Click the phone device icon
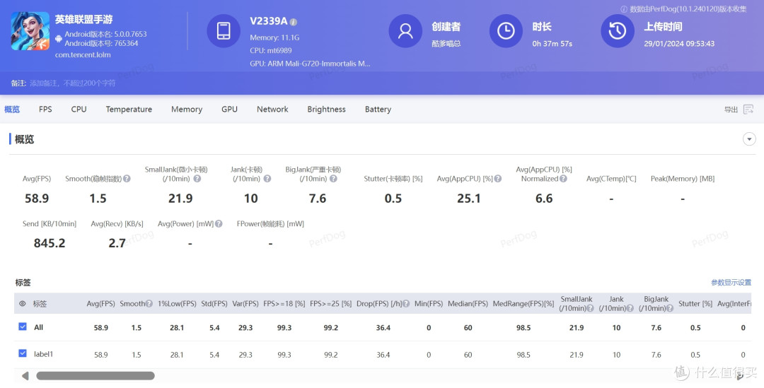The width and height of the screenshot is (764, 388). coord(224,31)
